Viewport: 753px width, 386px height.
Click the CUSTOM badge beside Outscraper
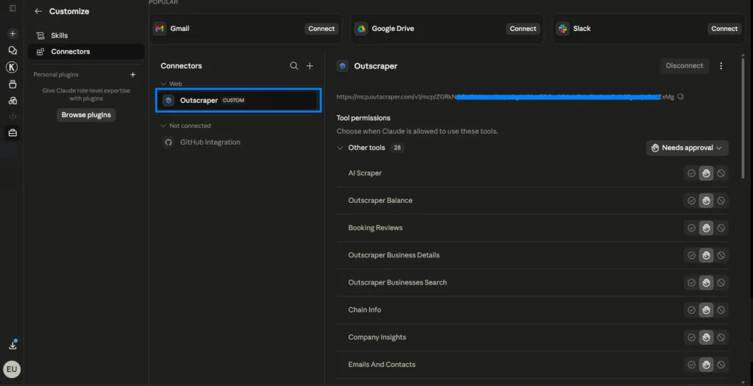233,100
